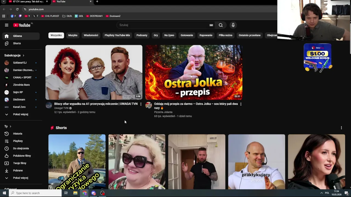This screenshot has width=351, height=197.
Task: Open options menu for Uwaga TVN video
Action: tap(141, 104)
